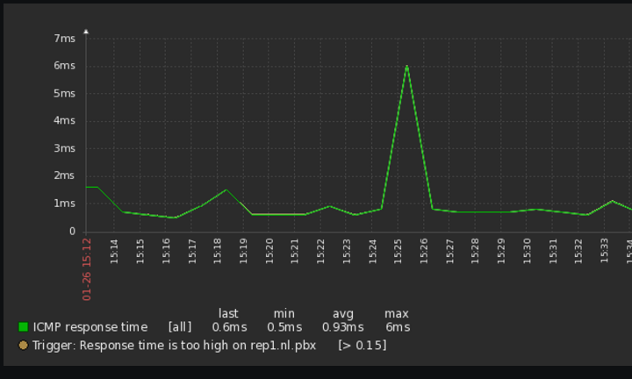This screenshot has height=379, width=632.
Task: Click the "avg" column header
Action: (343, 314)
